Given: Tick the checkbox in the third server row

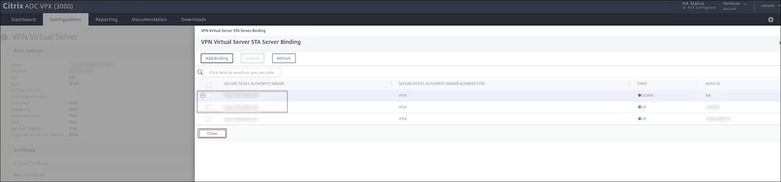Looking at the screenshot, I should [x=208, y=119].
